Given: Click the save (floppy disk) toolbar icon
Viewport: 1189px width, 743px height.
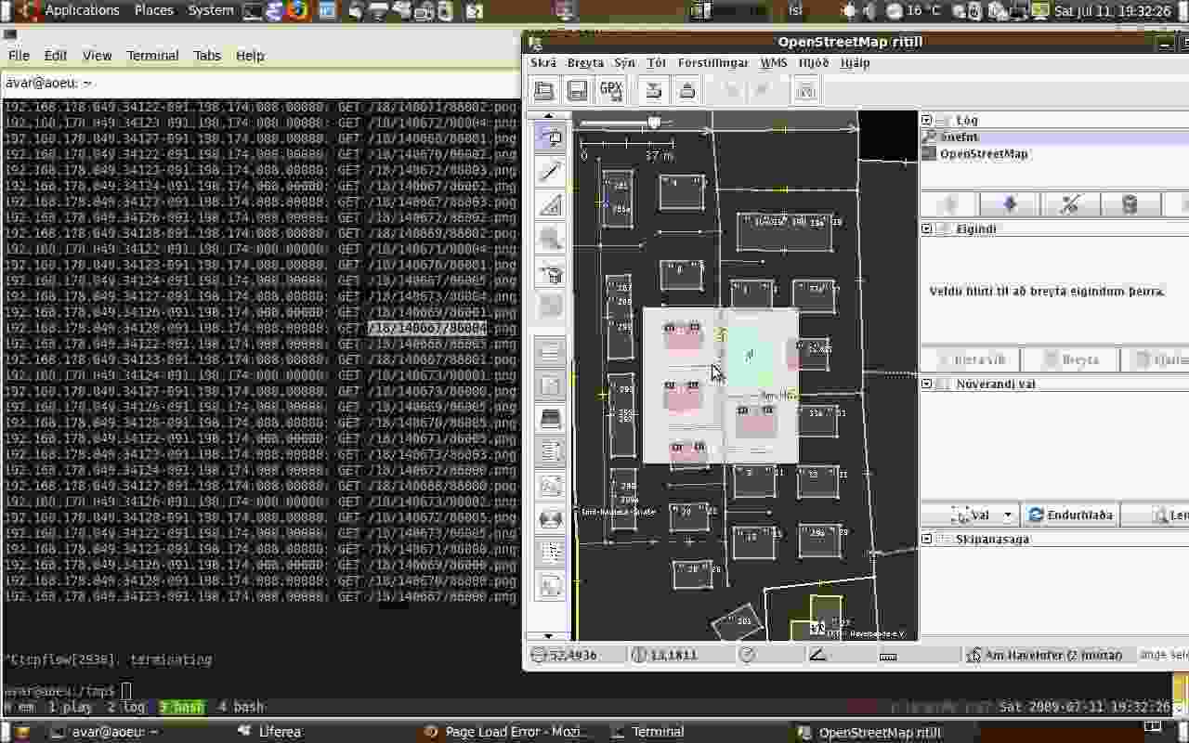Looking at the screenshot, I should coord(578,90).
